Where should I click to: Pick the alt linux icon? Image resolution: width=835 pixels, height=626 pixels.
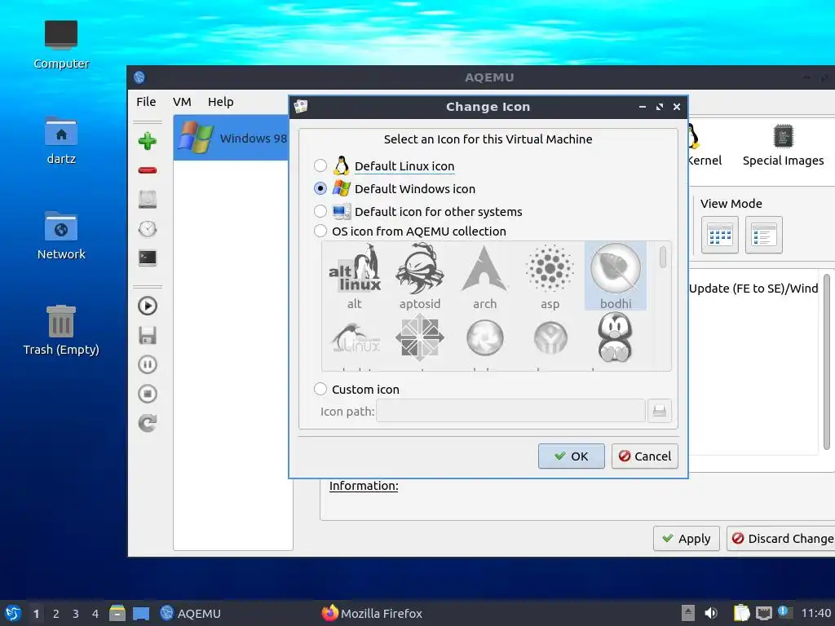click(354, 276)
